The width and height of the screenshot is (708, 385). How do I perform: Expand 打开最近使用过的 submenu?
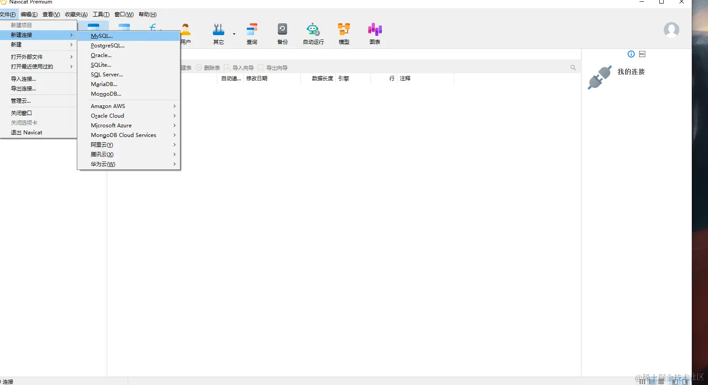[x=38, y=67]
